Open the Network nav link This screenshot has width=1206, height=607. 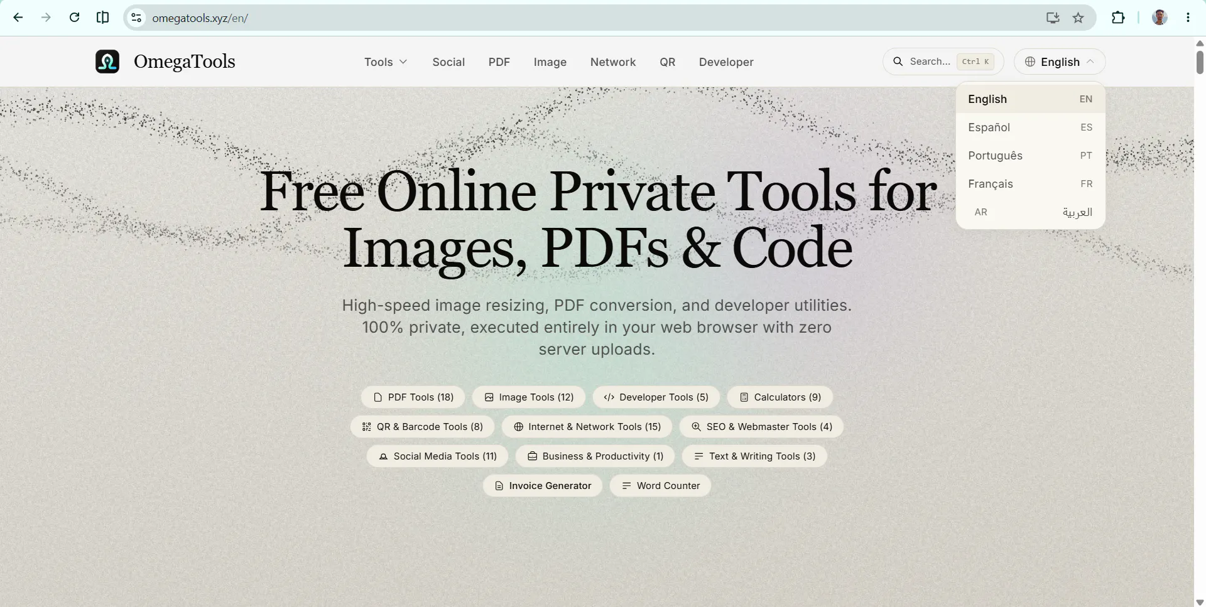point(613,62)
